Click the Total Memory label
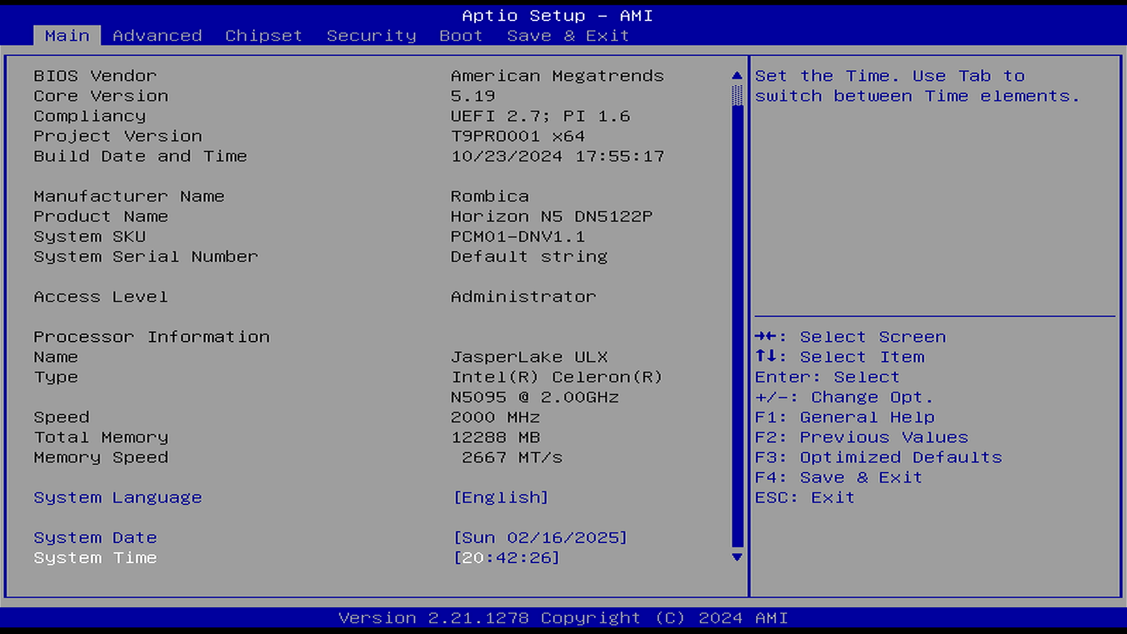 (x=101, y=437)
